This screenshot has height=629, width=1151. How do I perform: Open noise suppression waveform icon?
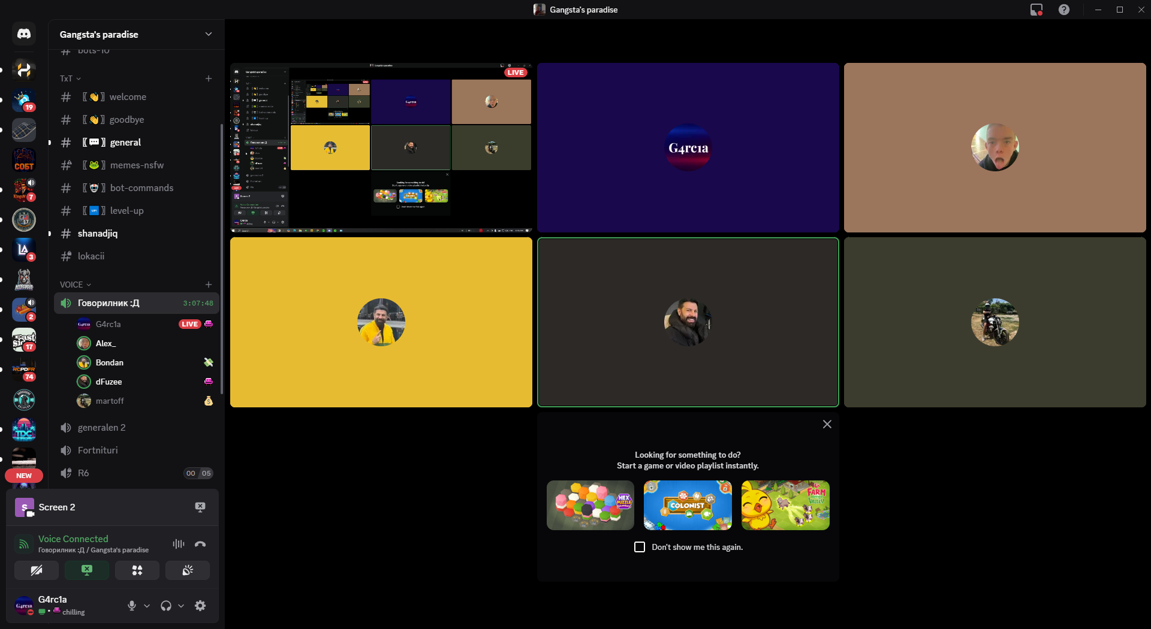tap(179, 544)
